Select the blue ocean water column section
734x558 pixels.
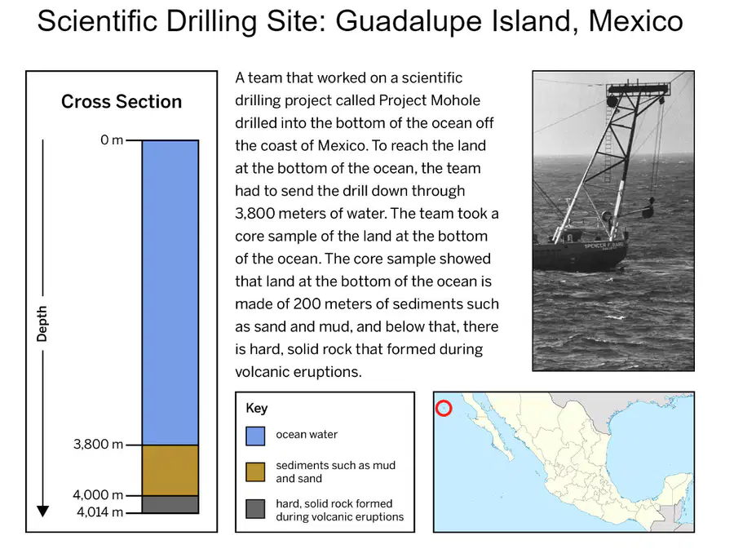(x=170, y=293)
